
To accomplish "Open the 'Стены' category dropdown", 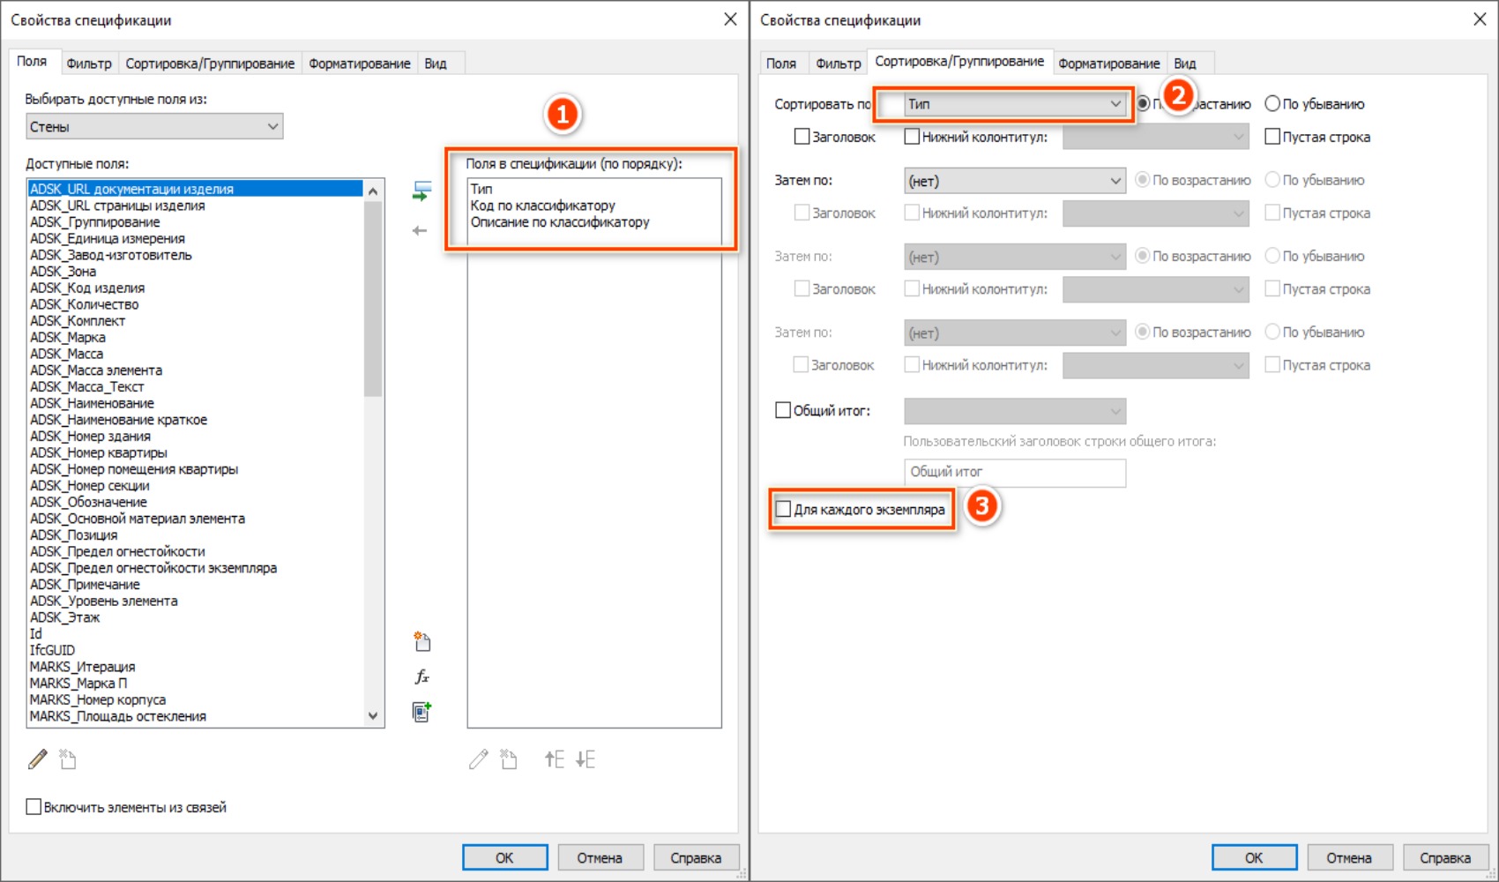I will click(x=154, y=127).
